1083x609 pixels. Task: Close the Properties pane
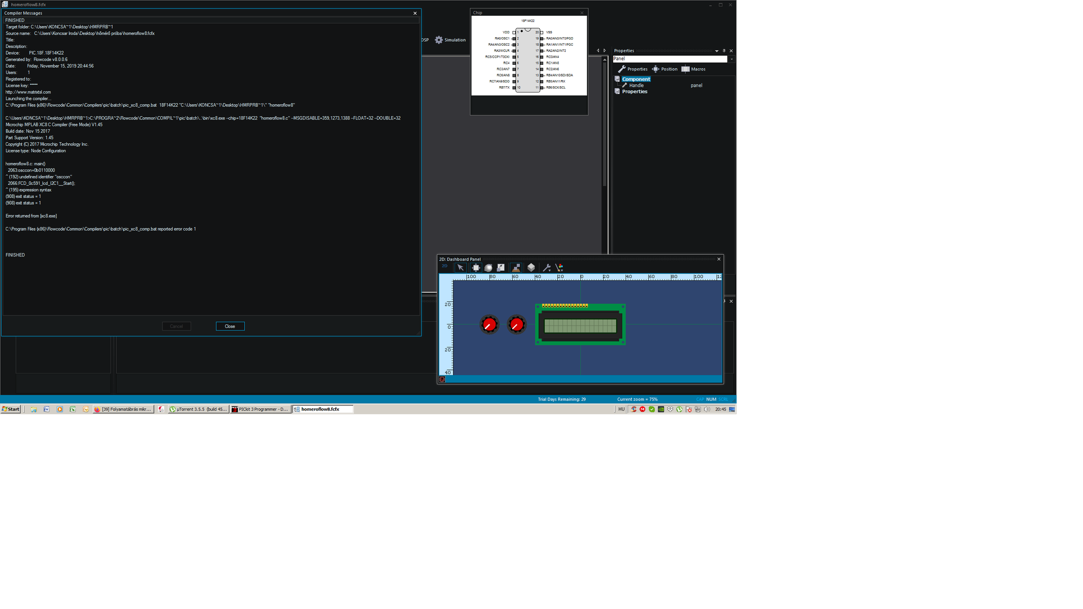click(732, 51)
